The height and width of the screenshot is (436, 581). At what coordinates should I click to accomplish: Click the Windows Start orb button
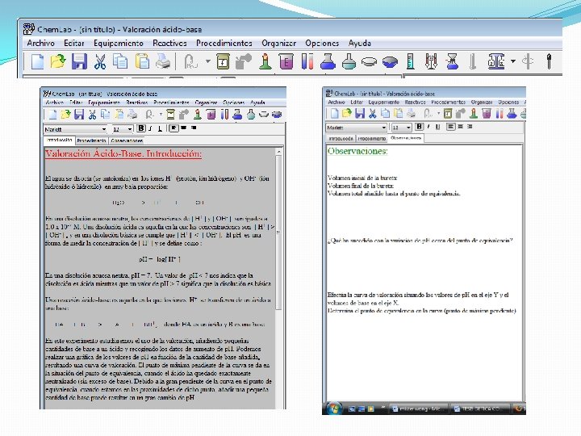pyautogui.click(x=335, y=409)
